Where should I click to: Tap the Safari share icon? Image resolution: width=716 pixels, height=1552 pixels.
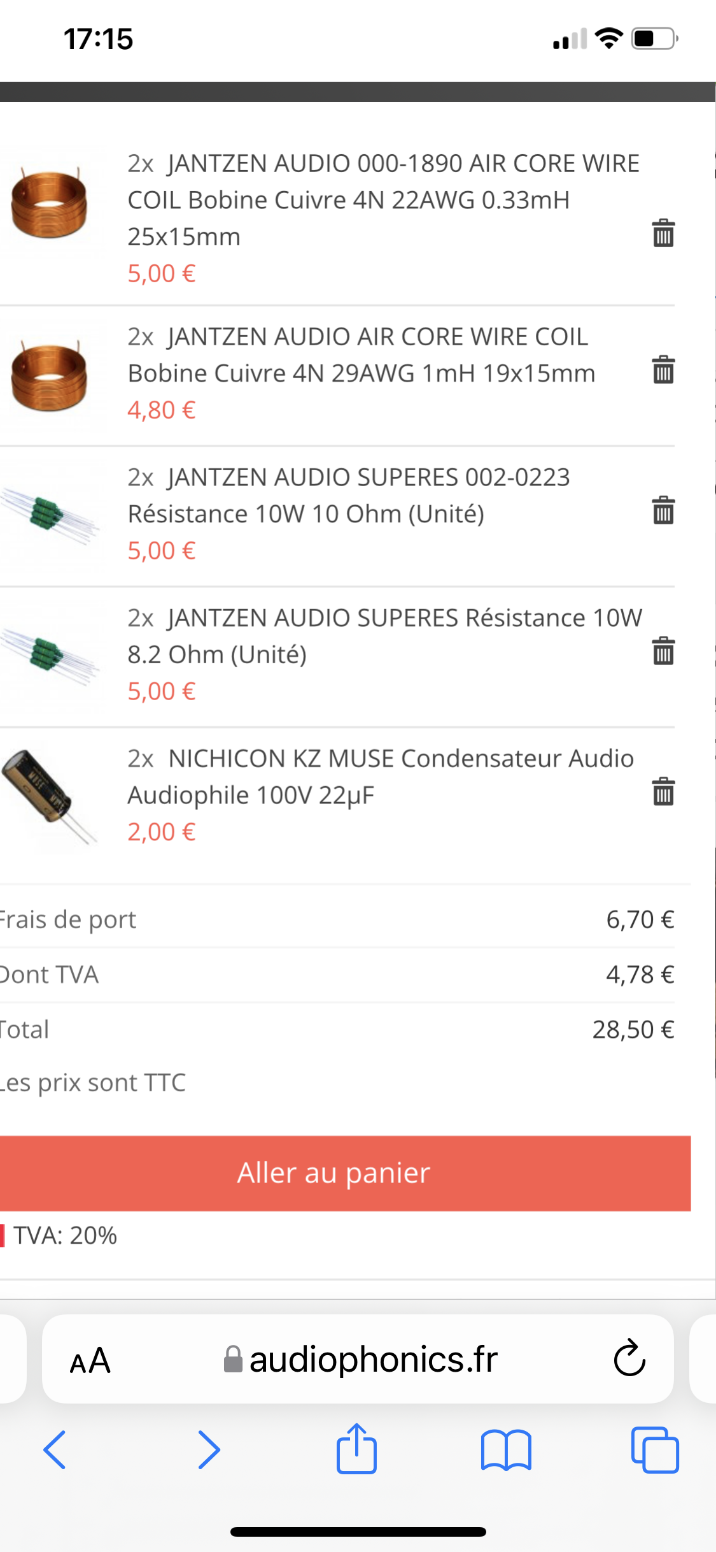pyautogui.click(x=356, y=1449)
